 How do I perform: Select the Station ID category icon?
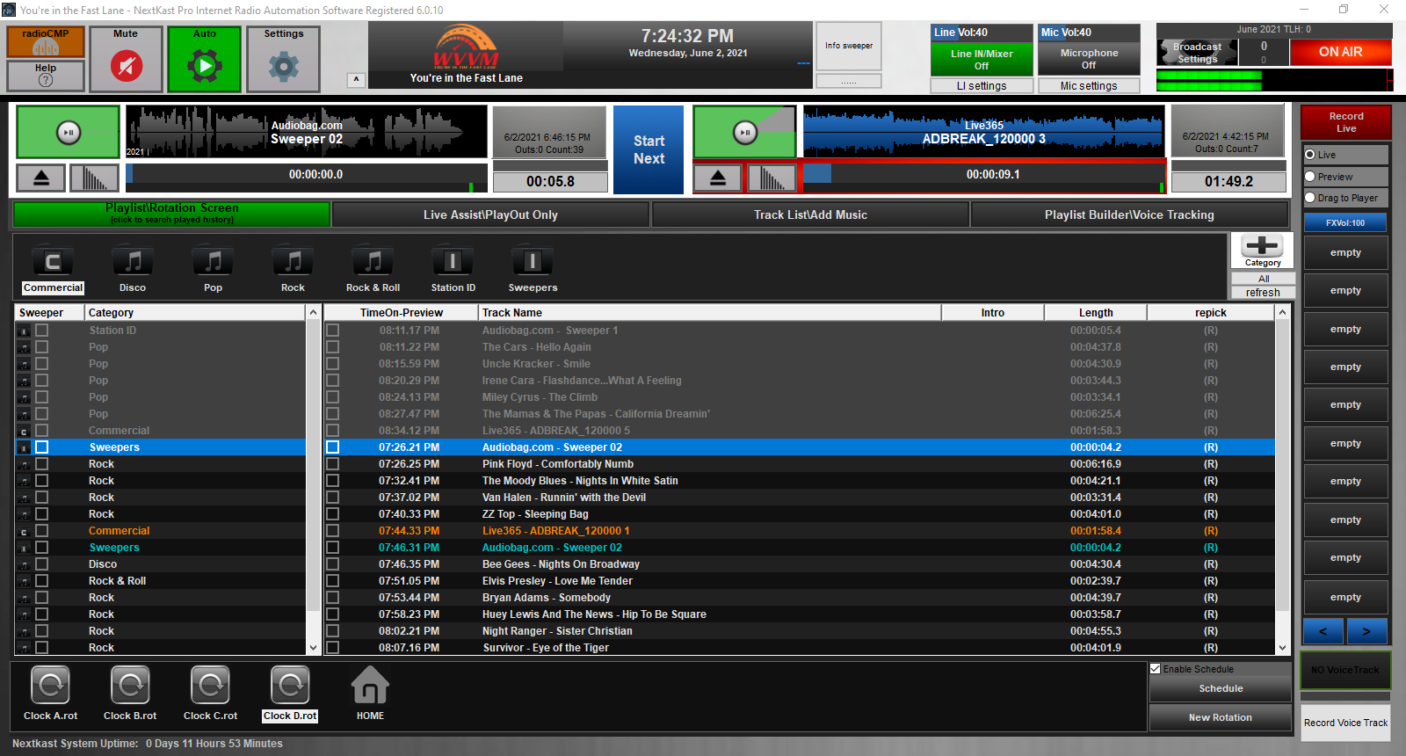(x=453, y=269)
